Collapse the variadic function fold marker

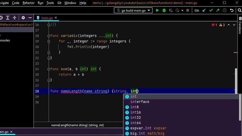point(49,36)
